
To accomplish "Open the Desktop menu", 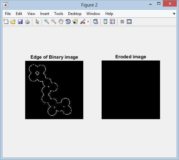I will click(x=75, y=14).
